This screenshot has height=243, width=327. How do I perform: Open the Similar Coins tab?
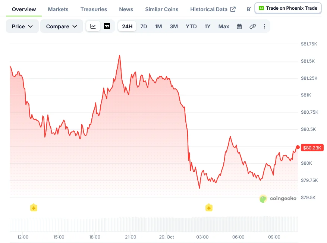(x=161, y=9)
